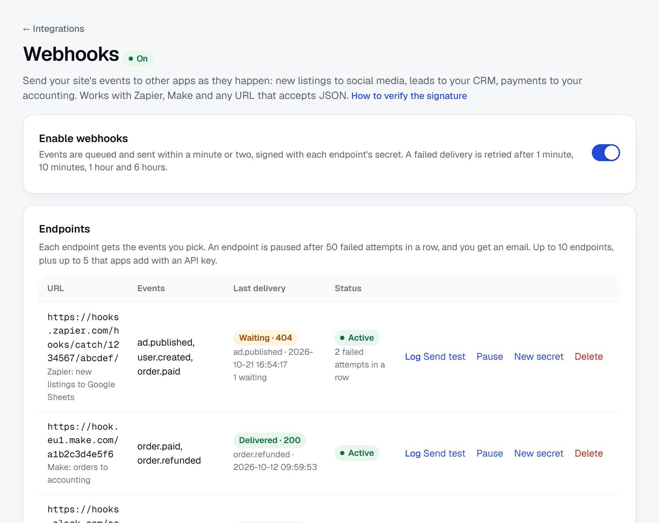Open How to verify the signature link

click(409, 96)
